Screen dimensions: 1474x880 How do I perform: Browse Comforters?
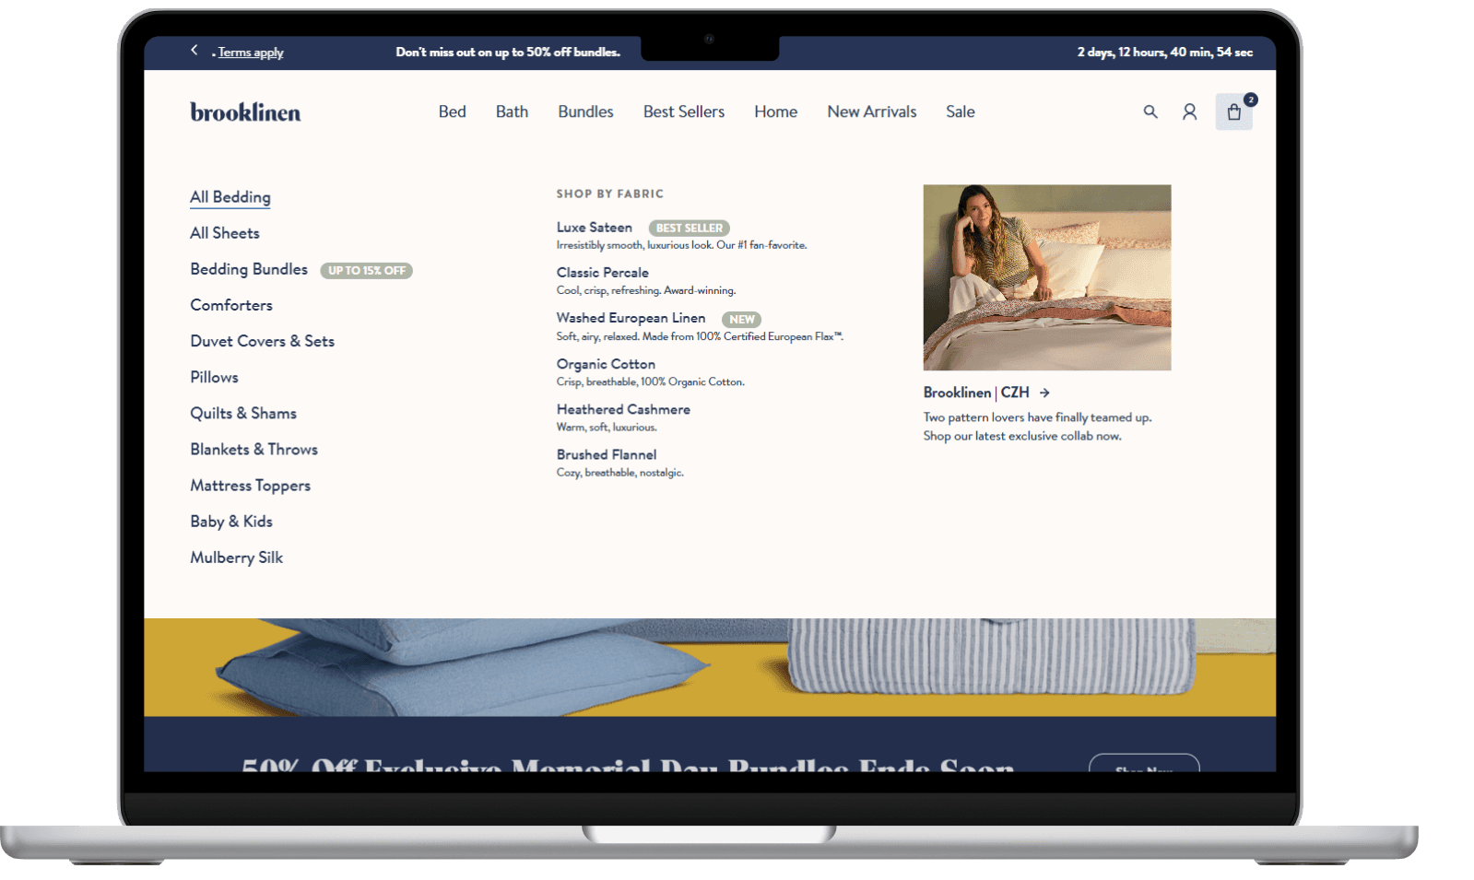[x=231, y=305]
